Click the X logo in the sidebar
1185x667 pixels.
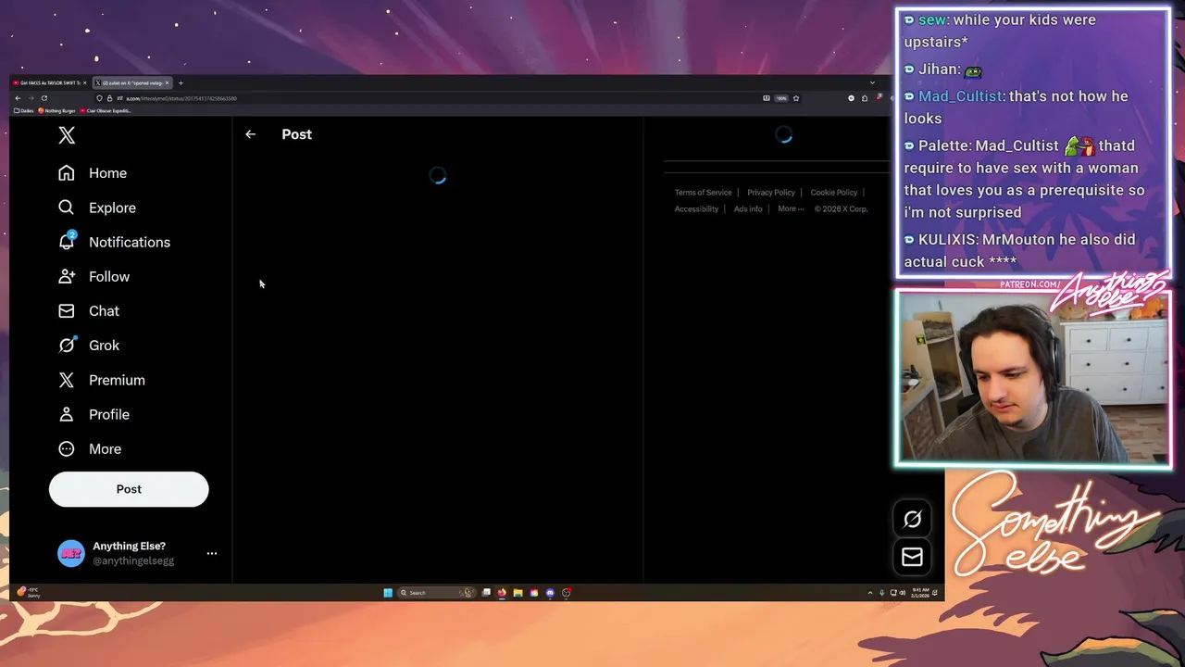click(67, 135)
